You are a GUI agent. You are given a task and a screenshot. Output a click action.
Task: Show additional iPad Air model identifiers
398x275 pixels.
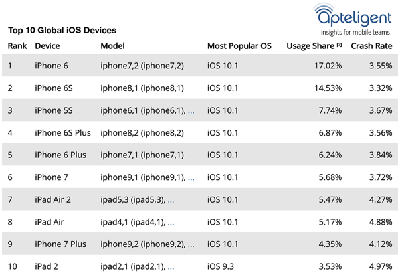(x=171, y=223)
